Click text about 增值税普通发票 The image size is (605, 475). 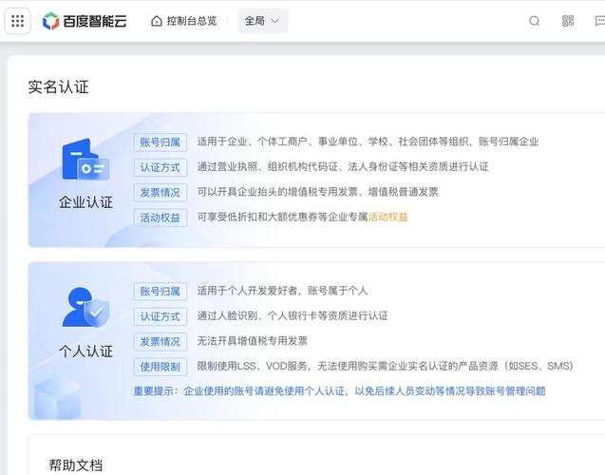(x=317, y=192)
